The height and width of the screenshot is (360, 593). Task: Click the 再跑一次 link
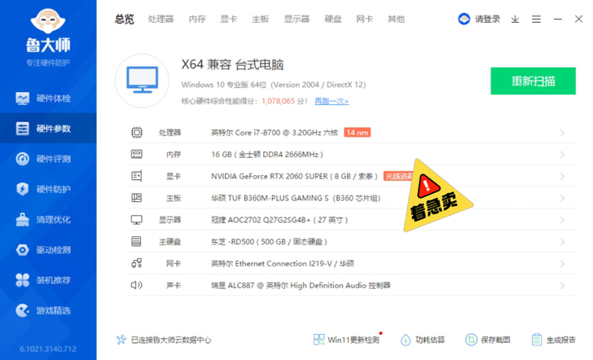point(332,101)
